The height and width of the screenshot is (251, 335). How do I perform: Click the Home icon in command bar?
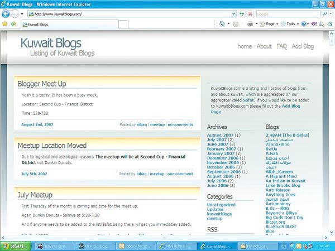[222, 25]
